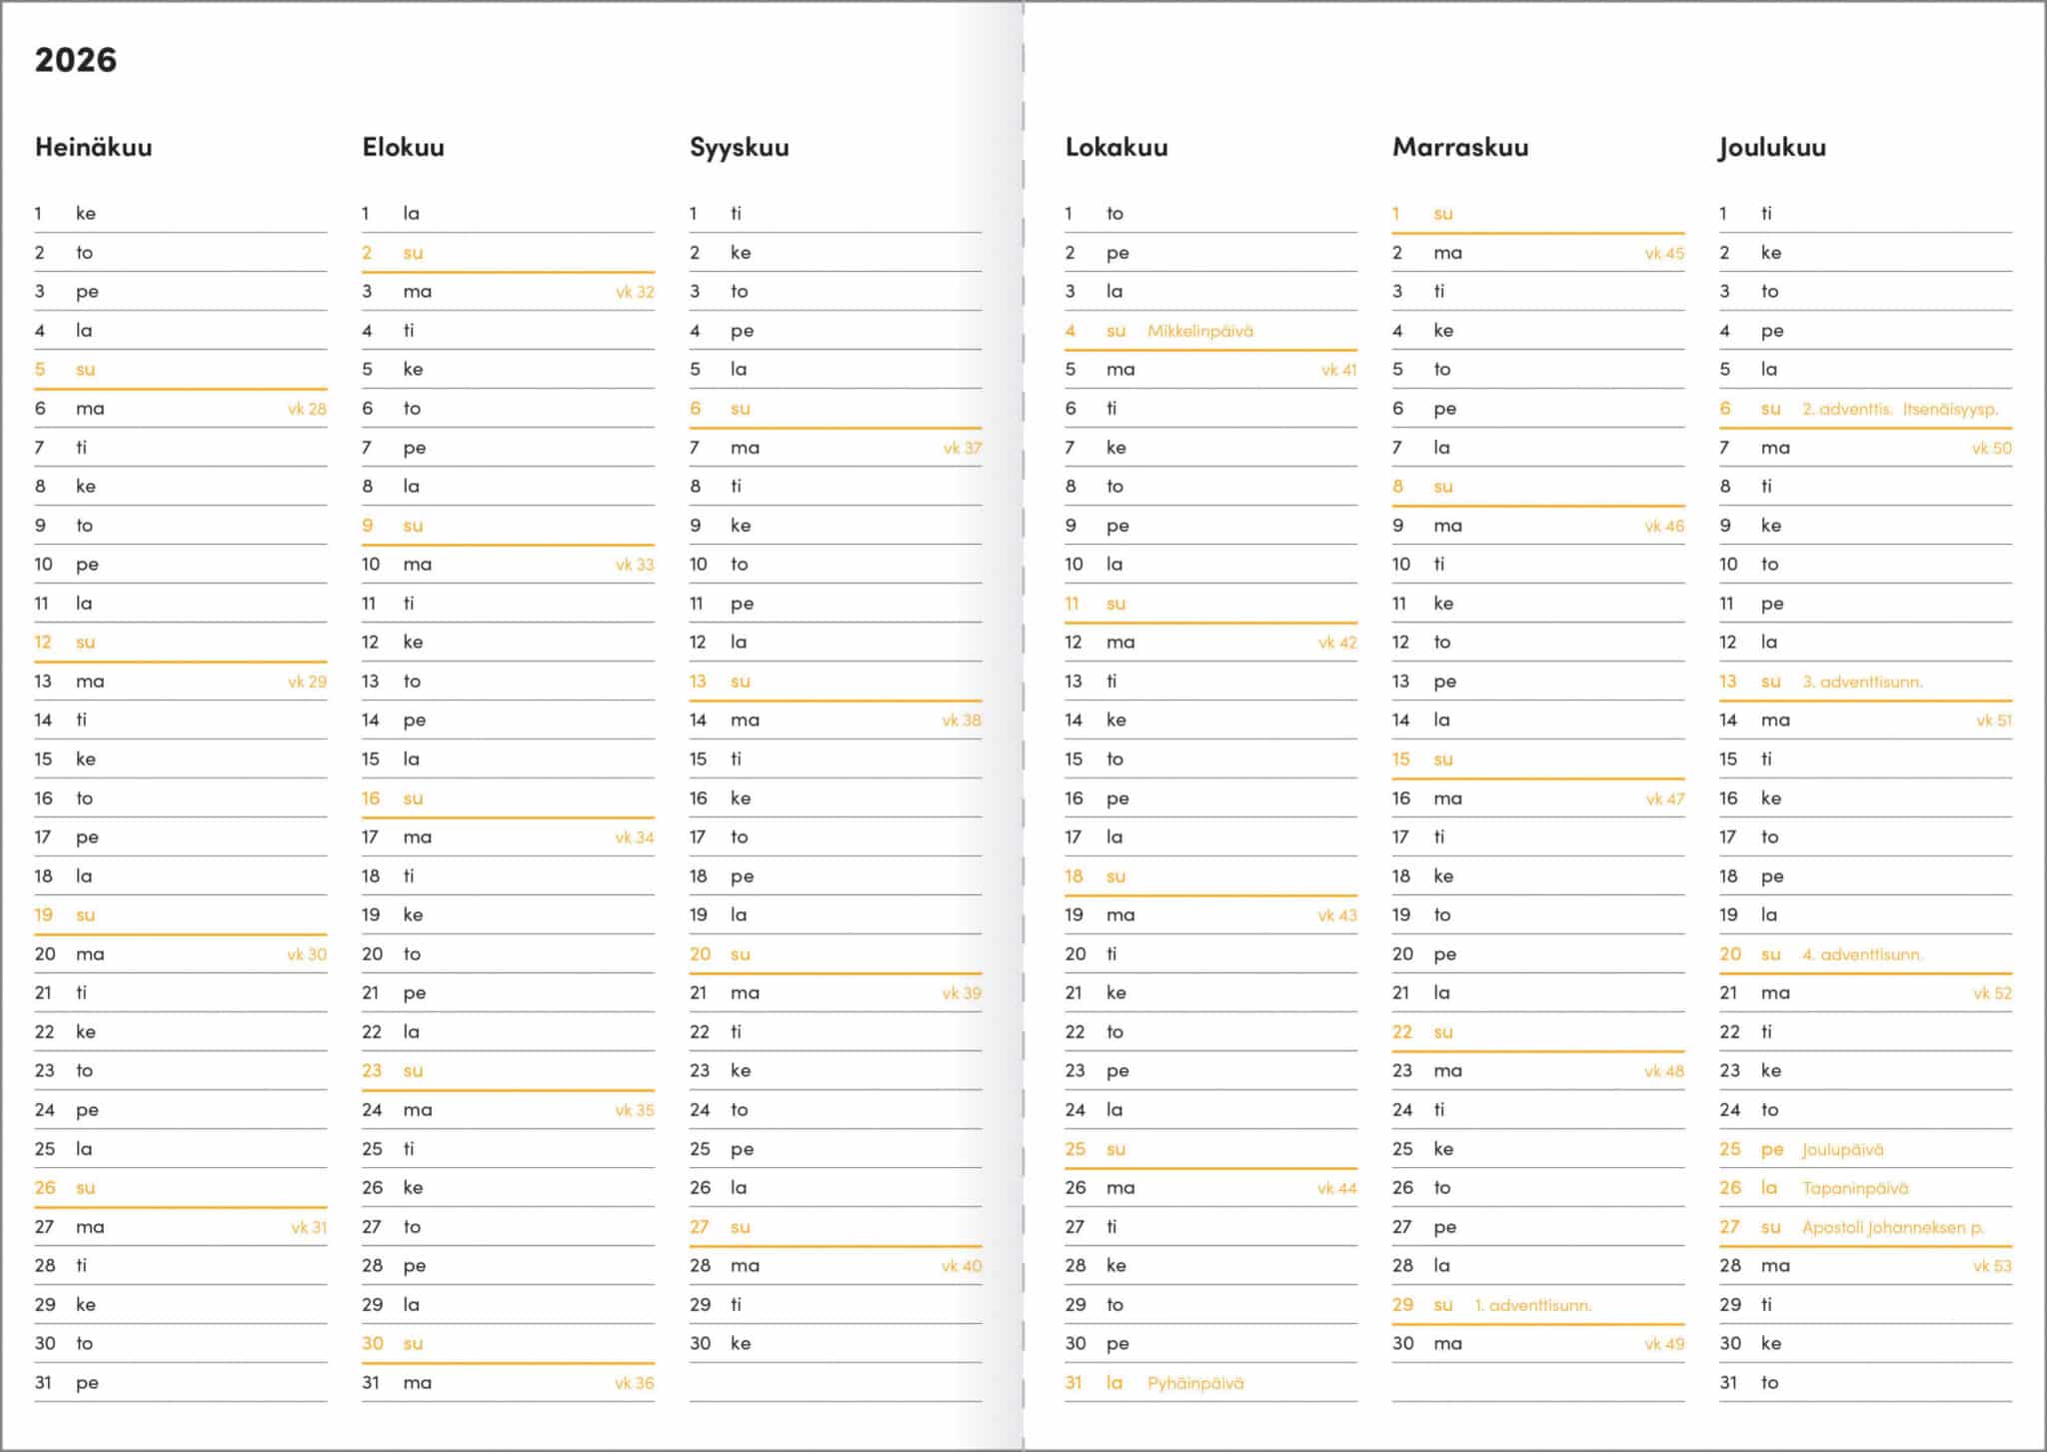The image size is (2047, 1452).
Task: Click the Lokakuu month heading
Action: point(1116,147)
